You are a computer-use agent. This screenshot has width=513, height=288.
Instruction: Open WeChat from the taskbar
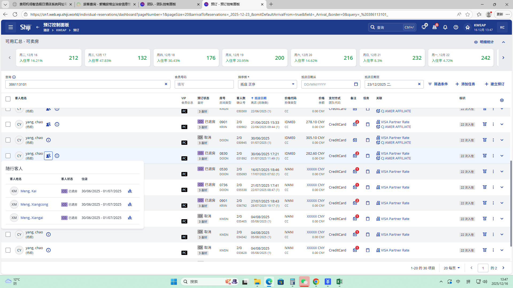(304, 282)
